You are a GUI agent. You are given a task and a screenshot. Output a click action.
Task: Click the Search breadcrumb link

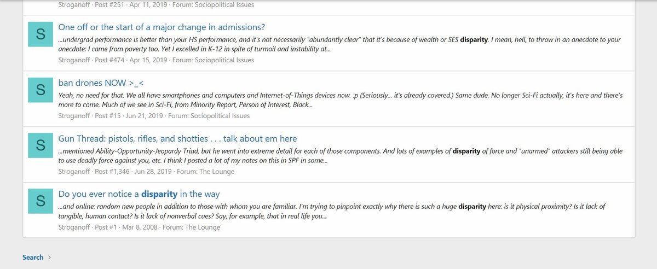tap(33, 257)
